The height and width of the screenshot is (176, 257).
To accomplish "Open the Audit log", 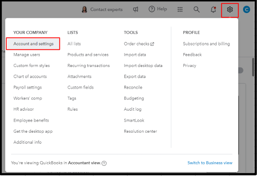I will (x=133, y=109).
